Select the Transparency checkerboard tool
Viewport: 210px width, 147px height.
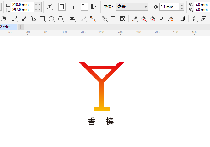tap(123, 19)
